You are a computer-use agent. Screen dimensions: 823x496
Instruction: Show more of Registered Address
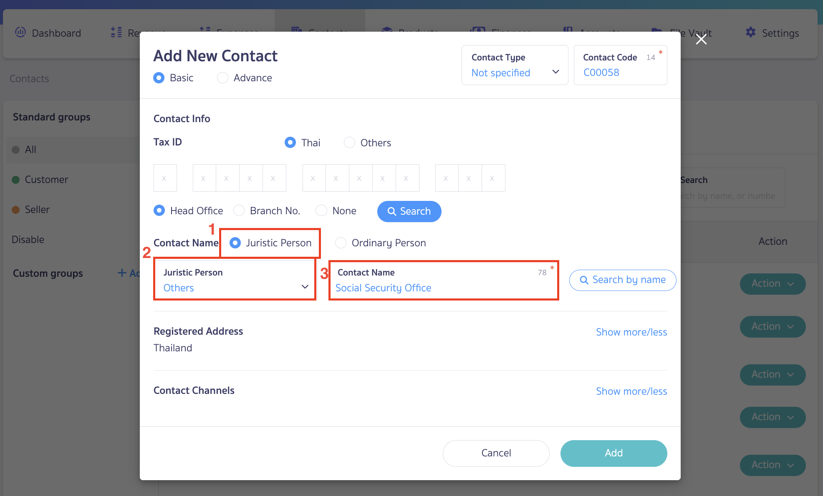(631, 332)
